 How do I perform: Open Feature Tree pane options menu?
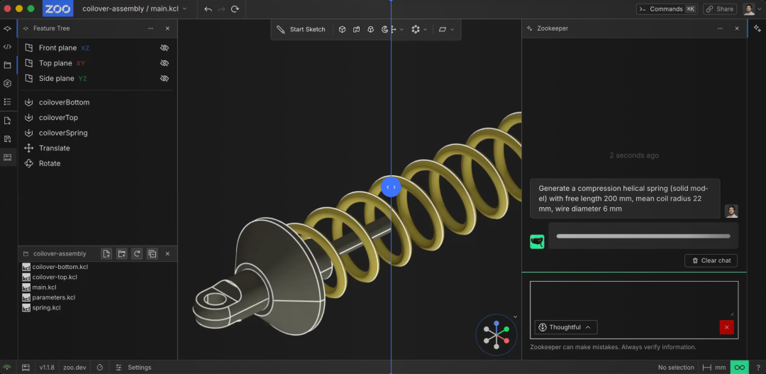150,28
